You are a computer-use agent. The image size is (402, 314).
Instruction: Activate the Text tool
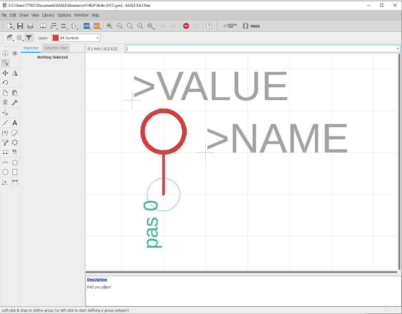pos(15,123)
